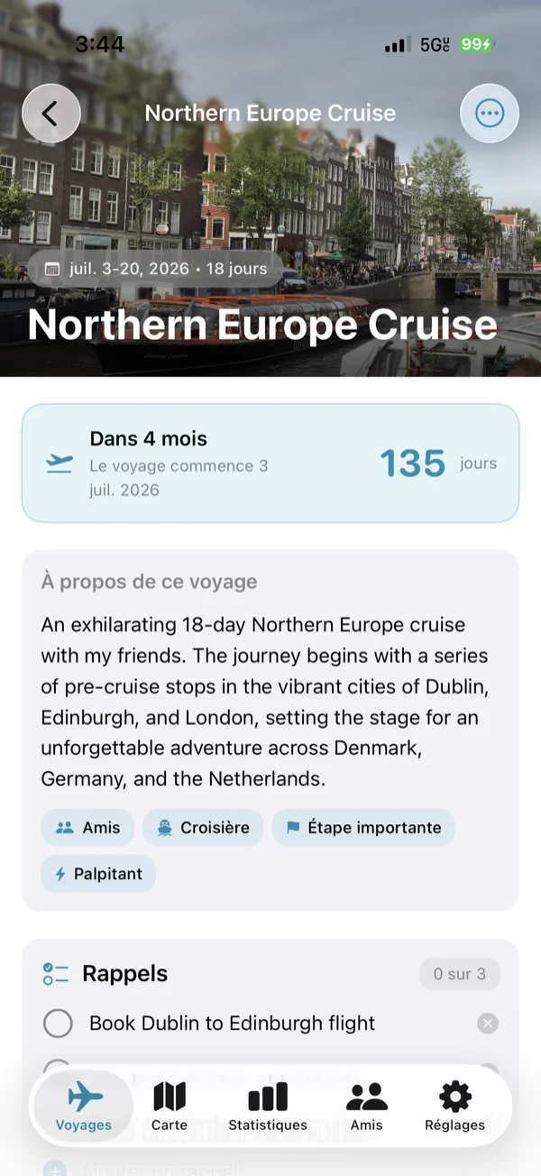Go back using the left chevron arrow
This screenshot has width=541, height=1176.
[51, 113]
